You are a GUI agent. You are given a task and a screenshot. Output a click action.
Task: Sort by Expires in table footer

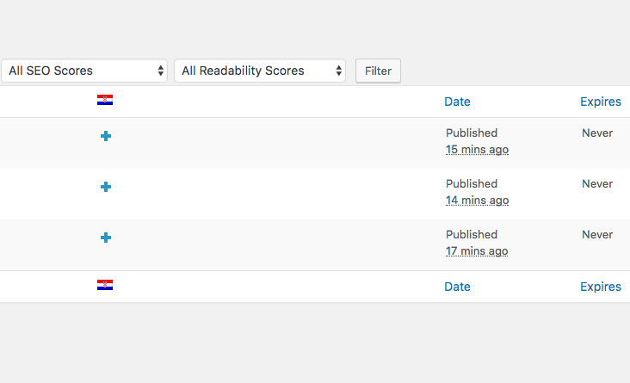coord(601,287)
